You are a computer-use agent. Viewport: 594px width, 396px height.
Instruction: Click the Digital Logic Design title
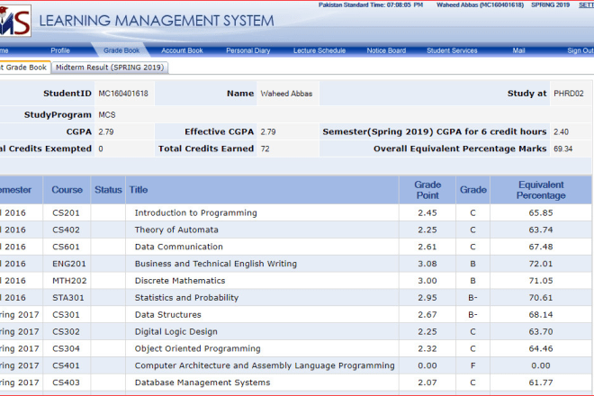click(176, 332)
